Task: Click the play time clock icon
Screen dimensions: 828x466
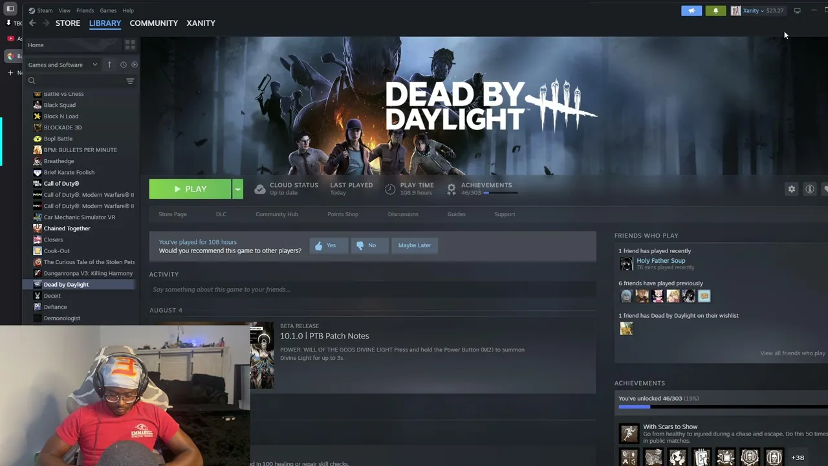Action: 390,189
